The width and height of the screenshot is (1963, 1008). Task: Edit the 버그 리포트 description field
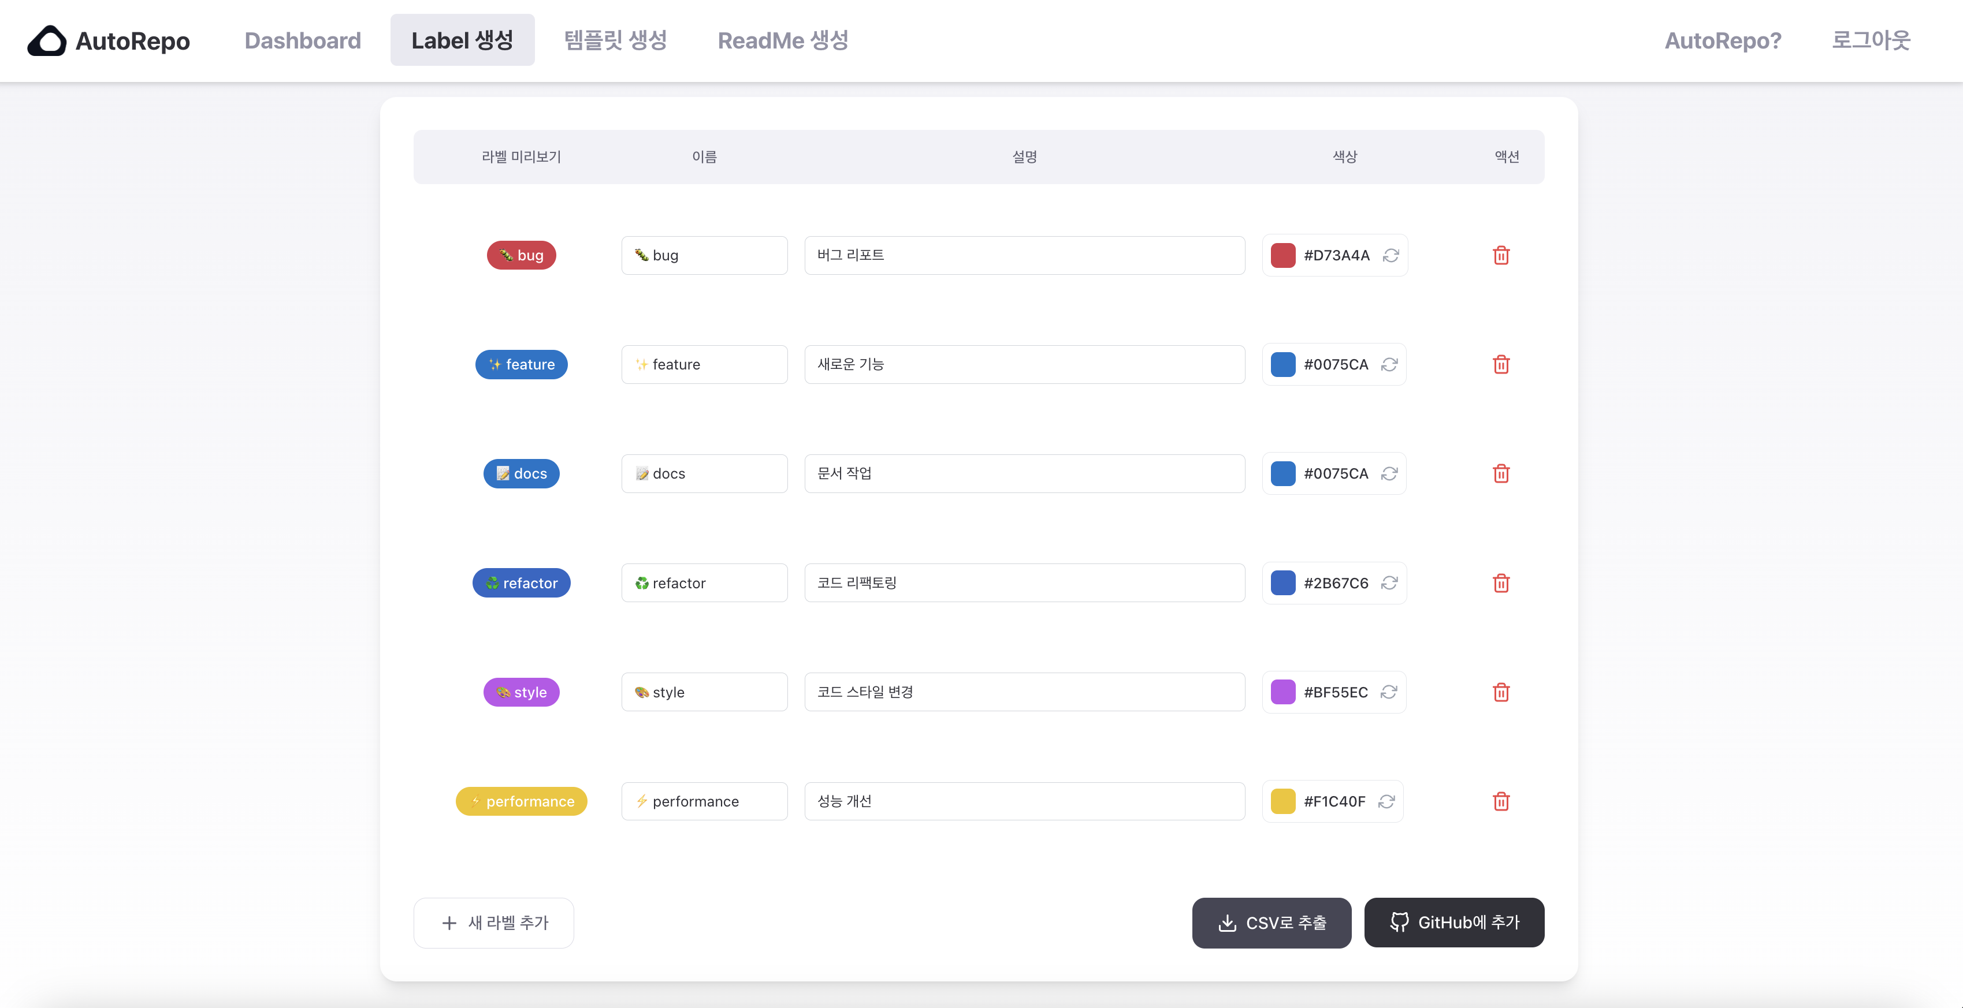pos(1024,255)
